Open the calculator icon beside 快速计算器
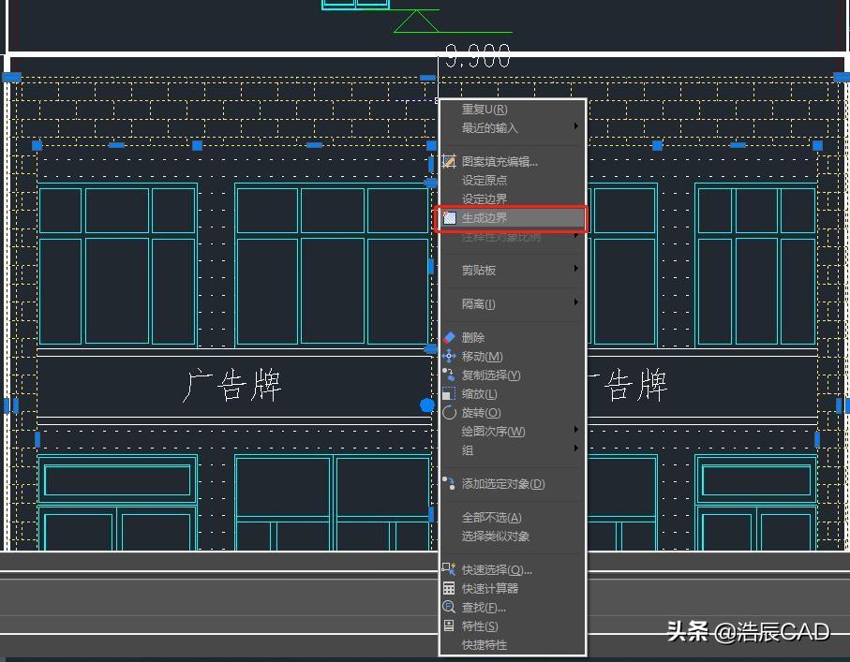The width and height of the screenshot is (850, 662). point(448,587)
